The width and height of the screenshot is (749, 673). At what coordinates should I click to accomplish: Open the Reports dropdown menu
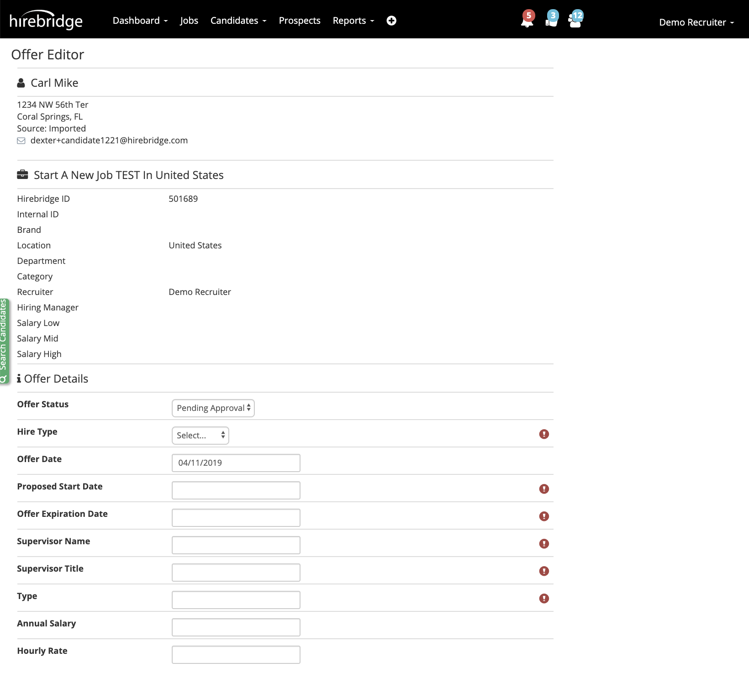(353, 20)
